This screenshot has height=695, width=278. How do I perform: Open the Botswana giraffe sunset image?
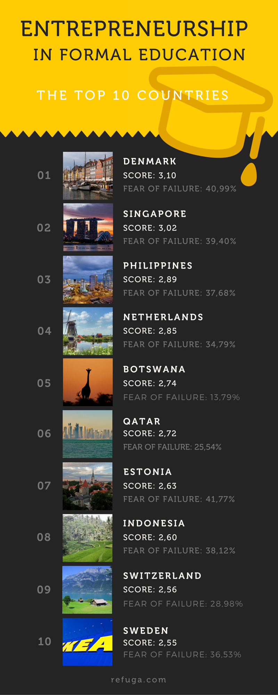88,382
